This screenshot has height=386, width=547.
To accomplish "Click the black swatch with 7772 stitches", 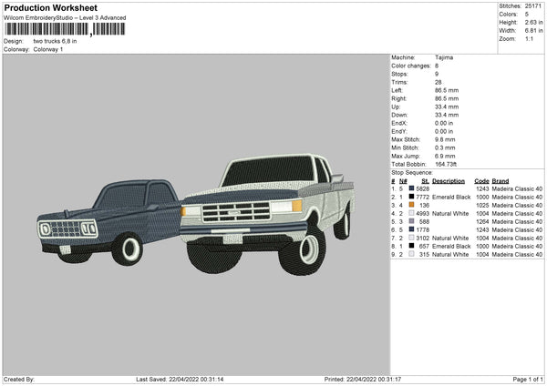I will (412, 197).
